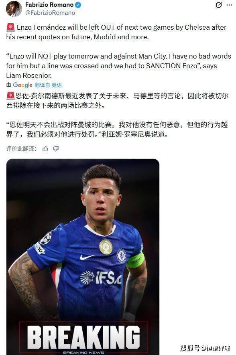Open Fabrizio Romano's profile avatar
Image resolution: width=236 pixels, height=355 pixels.
tap(14, 8)
